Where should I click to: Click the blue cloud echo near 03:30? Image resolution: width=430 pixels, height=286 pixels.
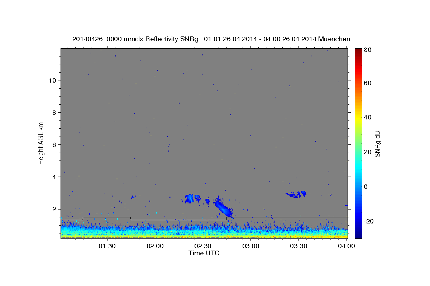click(x=296, y=194)
